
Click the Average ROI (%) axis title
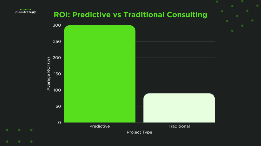[x=48, y=74]
